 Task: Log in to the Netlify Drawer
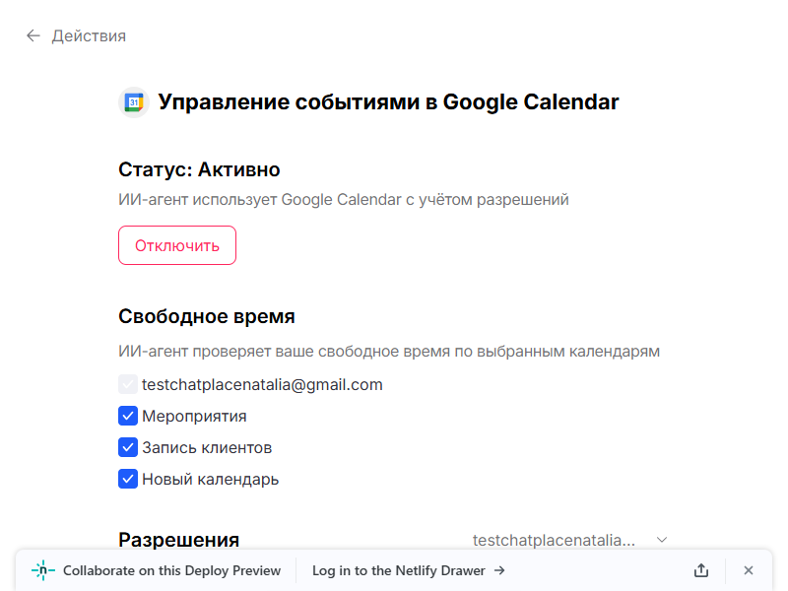pos(409,571)
